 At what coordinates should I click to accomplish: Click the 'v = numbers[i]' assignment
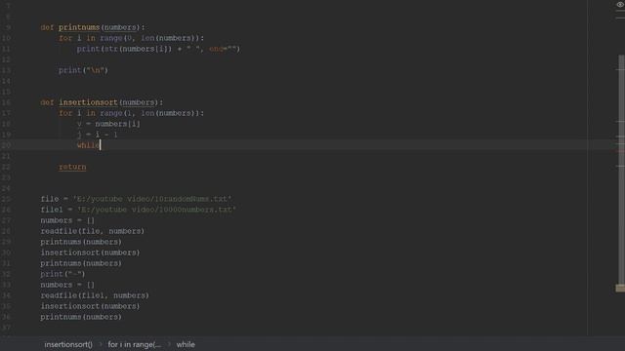(x=108, y=124)
